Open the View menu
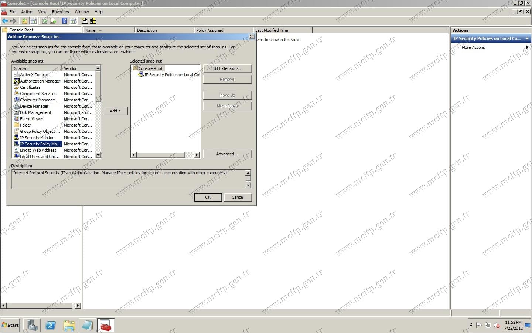532x333 pixels. (42, 12)
